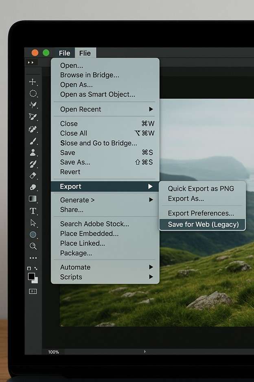Click the 100% zoom level field
The width and height of the screenshot is (254, 382).
pyautogui.click(x=53, y=352)
